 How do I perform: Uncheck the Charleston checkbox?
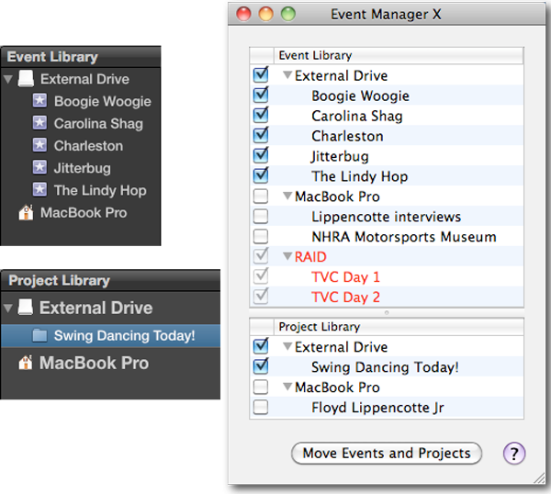261,135
